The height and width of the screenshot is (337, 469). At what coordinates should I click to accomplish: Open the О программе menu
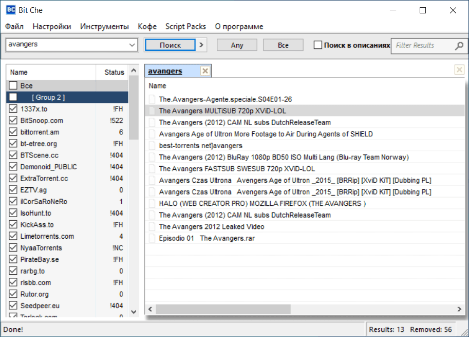coord(239,26)
